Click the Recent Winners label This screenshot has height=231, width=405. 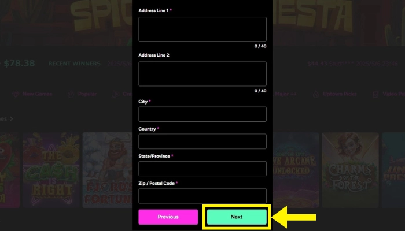[75, 64]
